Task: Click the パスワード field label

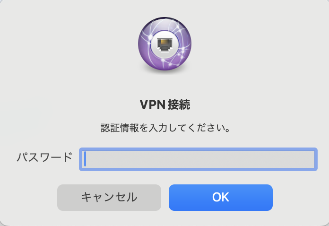Action: (44, 157)
